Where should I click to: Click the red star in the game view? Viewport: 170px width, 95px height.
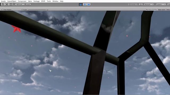tap(16, 29)
